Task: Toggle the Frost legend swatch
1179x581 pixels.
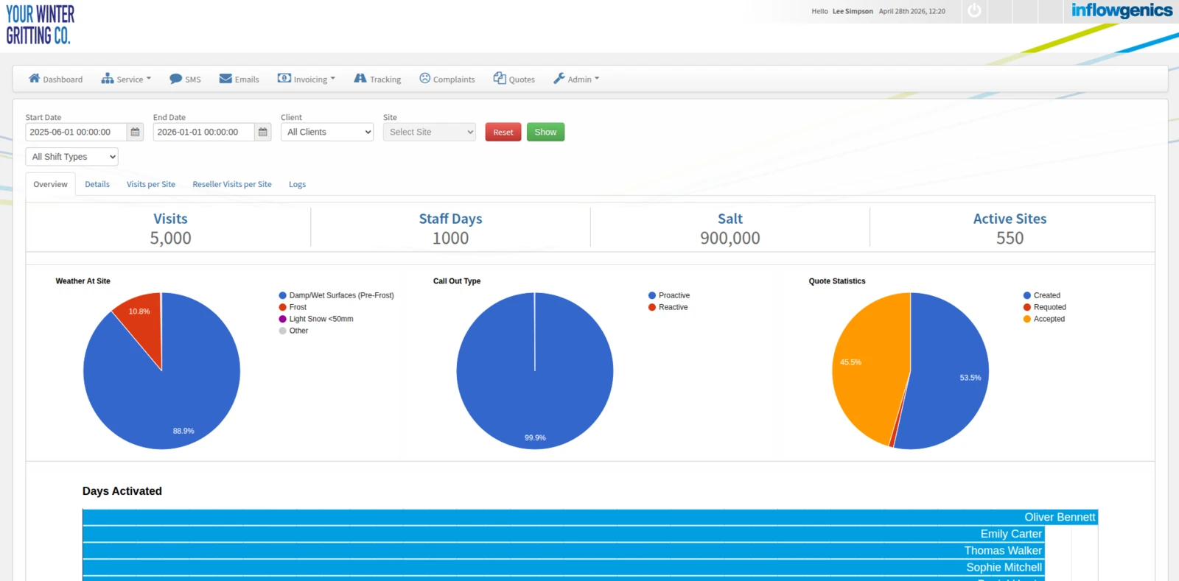Action: (282, 307)
